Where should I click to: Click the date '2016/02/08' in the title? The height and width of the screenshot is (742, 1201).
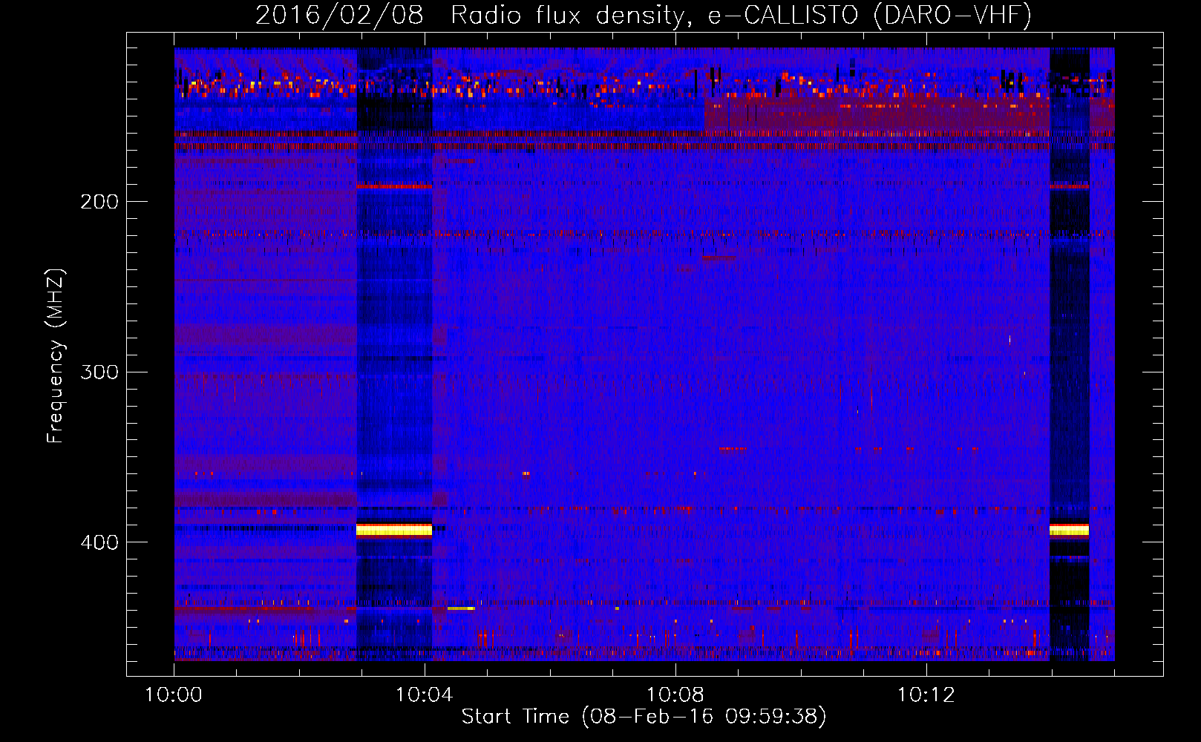point(339,16)
